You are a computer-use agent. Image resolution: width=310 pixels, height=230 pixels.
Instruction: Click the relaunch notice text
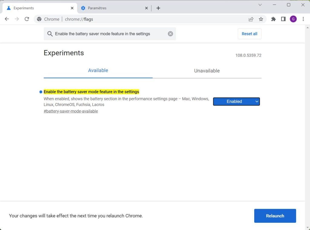pos(76,216)
